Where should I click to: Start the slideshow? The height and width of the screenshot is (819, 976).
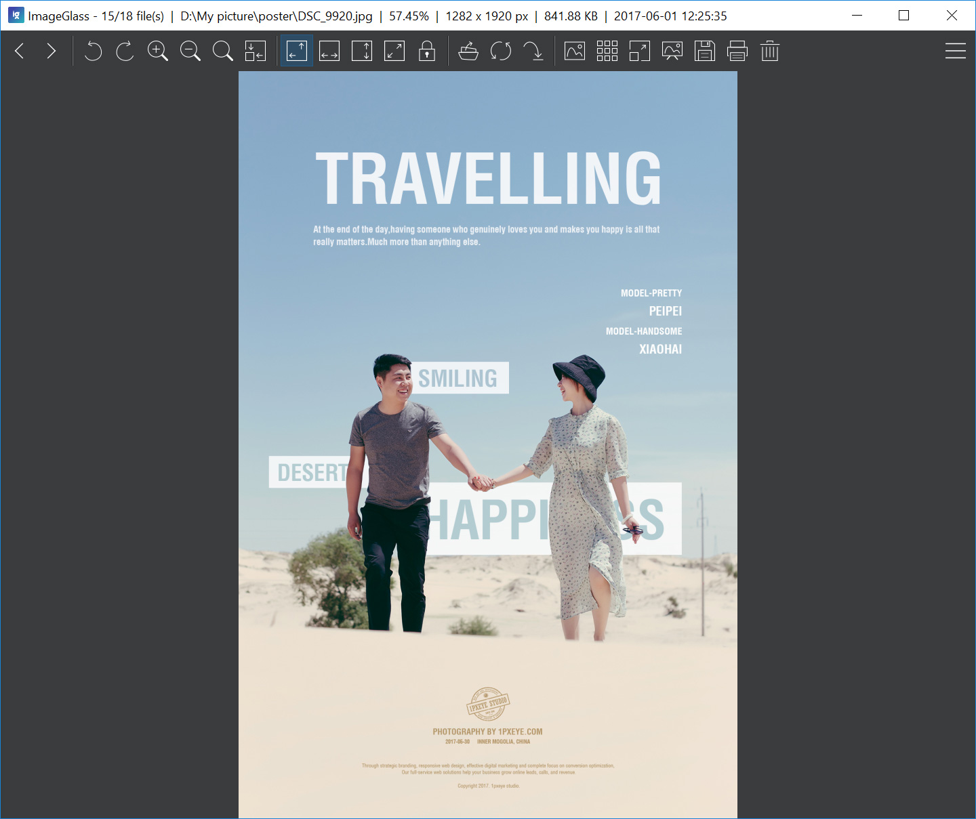tap(672, 51)
